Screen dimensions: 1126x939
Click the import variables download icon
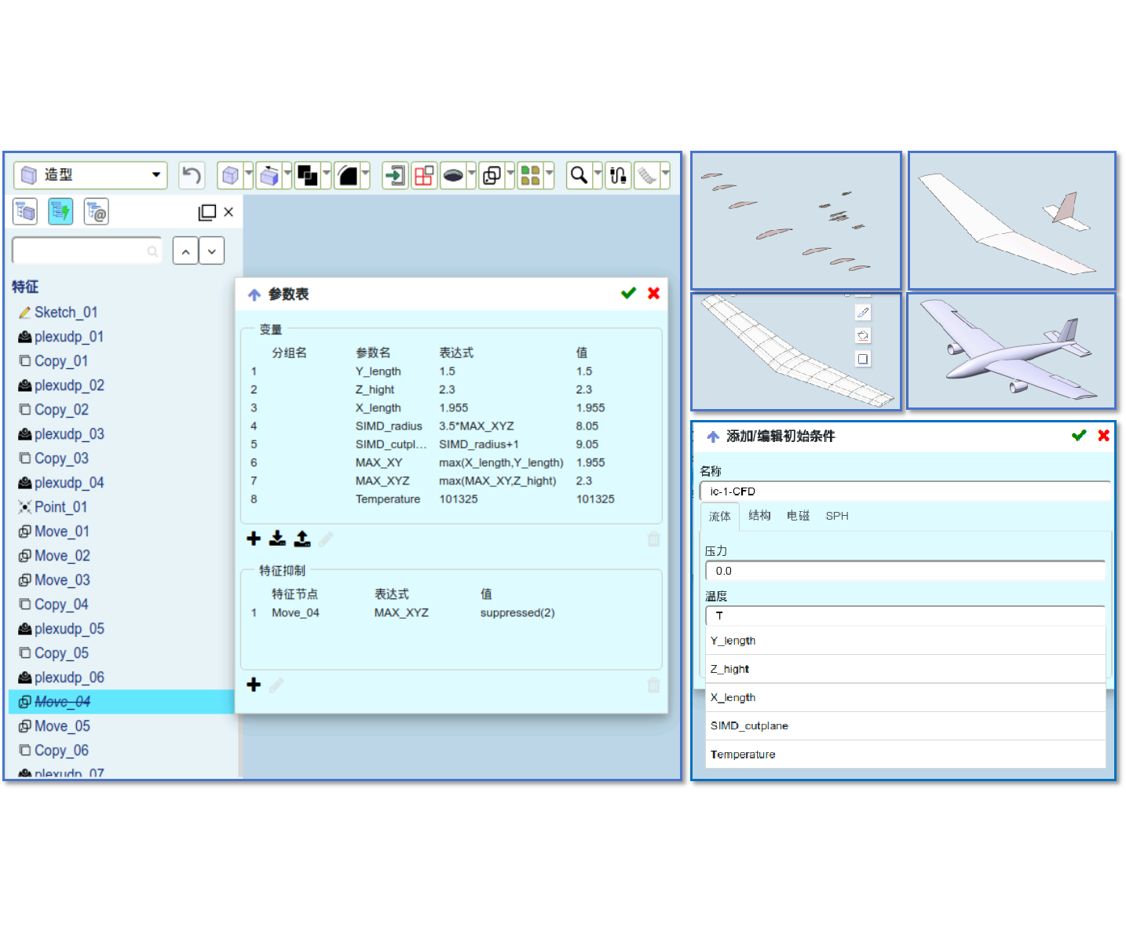coord(277,539)
